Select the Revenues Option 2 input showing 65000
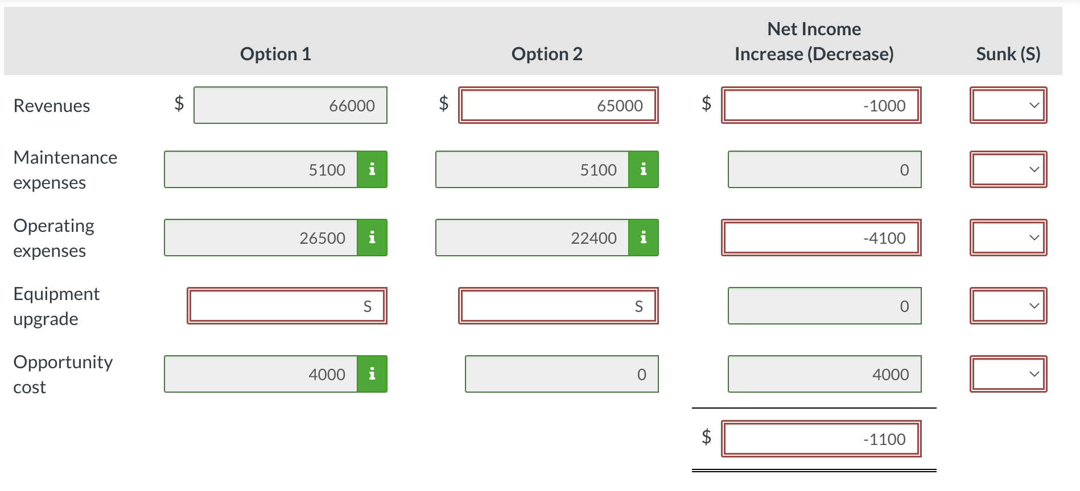Screen dimensions: 1080x491 point(558,105)
